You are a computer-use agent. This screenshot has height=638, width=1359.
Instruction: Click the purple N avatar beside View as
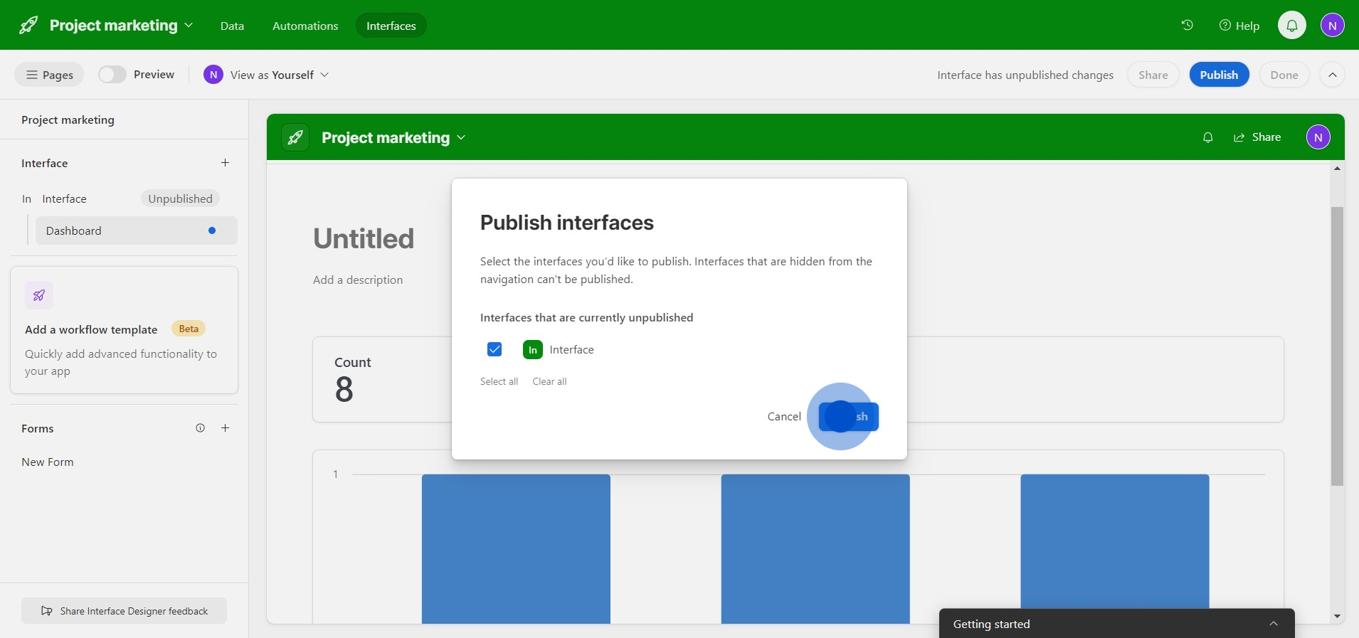point(213,75)
